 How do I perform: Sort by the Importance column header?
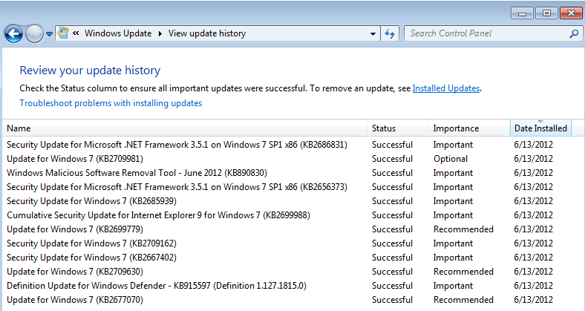pyautogui.click(x=456, y=128)
